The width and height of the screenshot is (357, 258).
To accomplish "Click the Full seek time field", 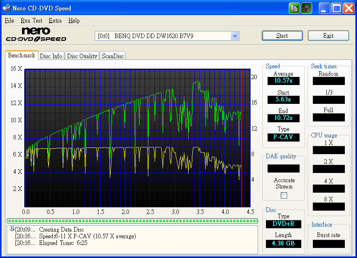I will tap(329, 117).
